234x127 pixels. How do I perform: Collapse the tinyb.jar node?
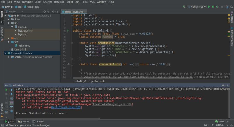[x=12, y=27]
